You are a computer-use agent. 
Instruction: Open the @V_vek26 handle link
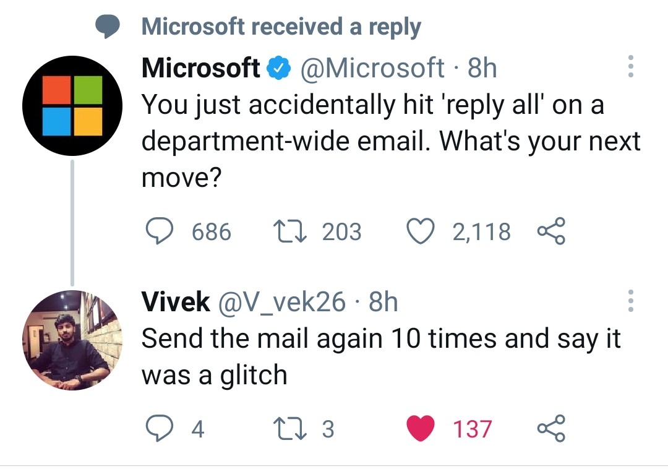[280, 302]
